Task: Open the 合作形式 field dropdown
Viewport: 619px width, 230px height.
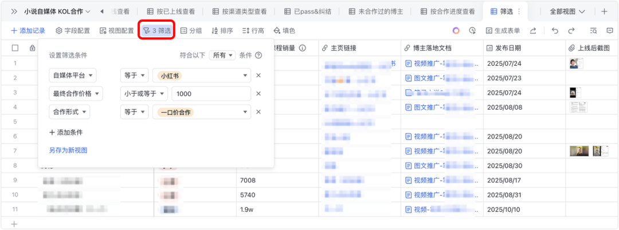Action: pos(69,112)
